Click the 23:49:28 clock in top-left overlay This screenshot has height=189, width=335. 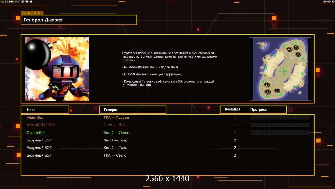(27, 2)
